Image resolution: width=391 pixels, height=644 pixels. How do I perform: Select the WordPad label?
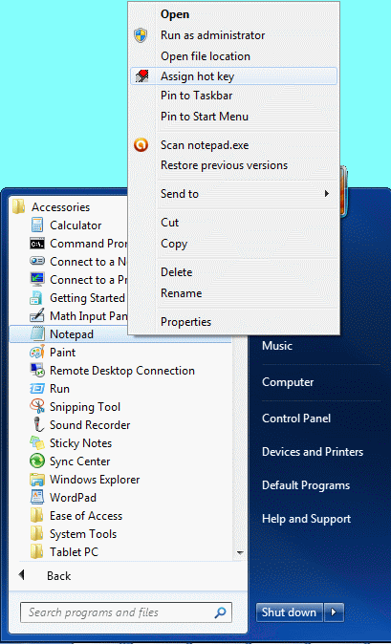pyautogui.click(x=73, y=498)
